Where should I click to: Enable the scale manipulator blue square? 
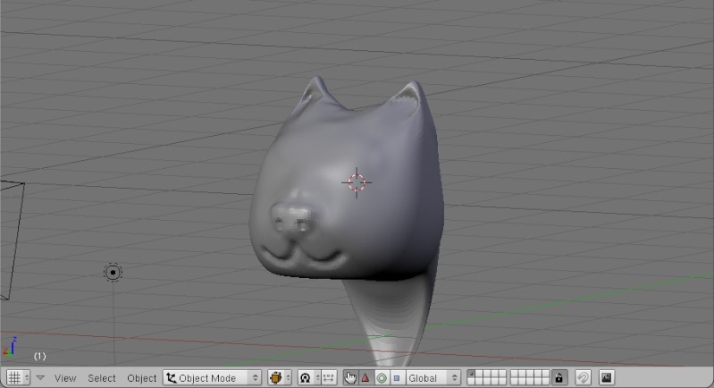point(397,377)
